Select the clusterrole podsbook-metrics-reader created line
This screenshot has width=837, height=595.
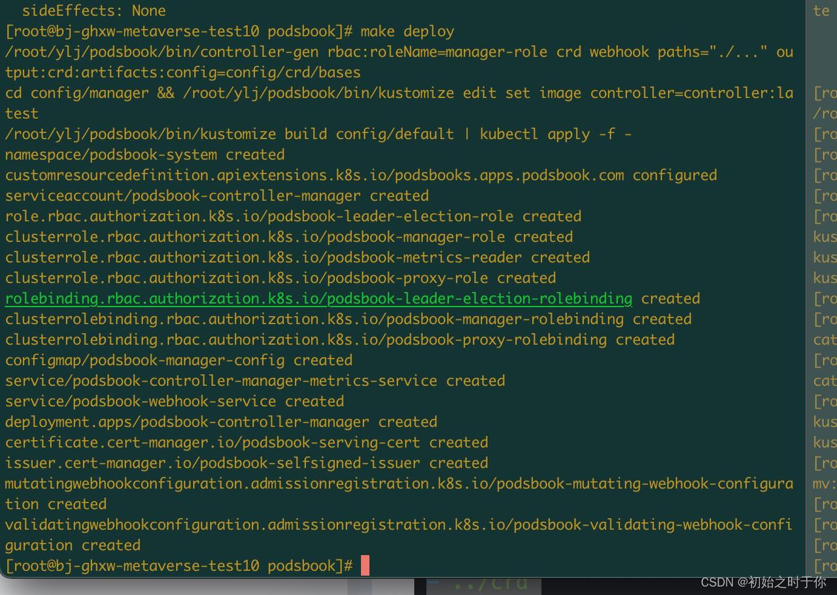tap(298, 257)
